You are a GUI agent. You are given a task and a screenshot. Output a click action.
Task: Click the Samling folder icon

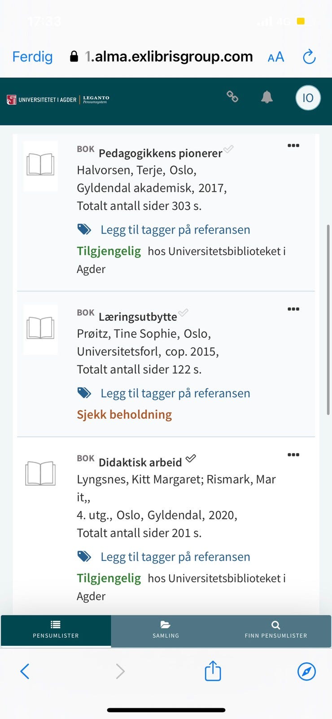166,625
